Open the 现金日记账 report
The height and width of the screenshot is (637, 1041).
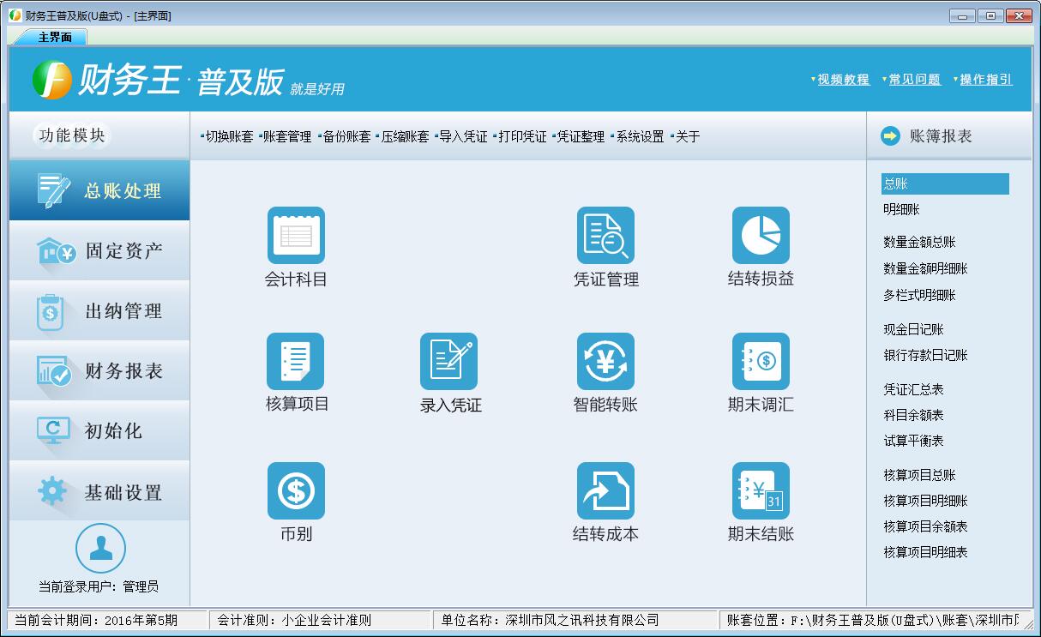(x=913, y=329)
